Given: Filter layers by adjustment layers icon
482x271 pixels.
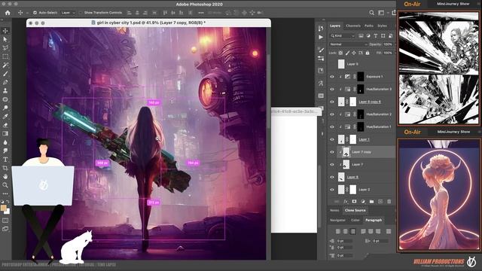Looking at the screenshot, I should (368, 36).
